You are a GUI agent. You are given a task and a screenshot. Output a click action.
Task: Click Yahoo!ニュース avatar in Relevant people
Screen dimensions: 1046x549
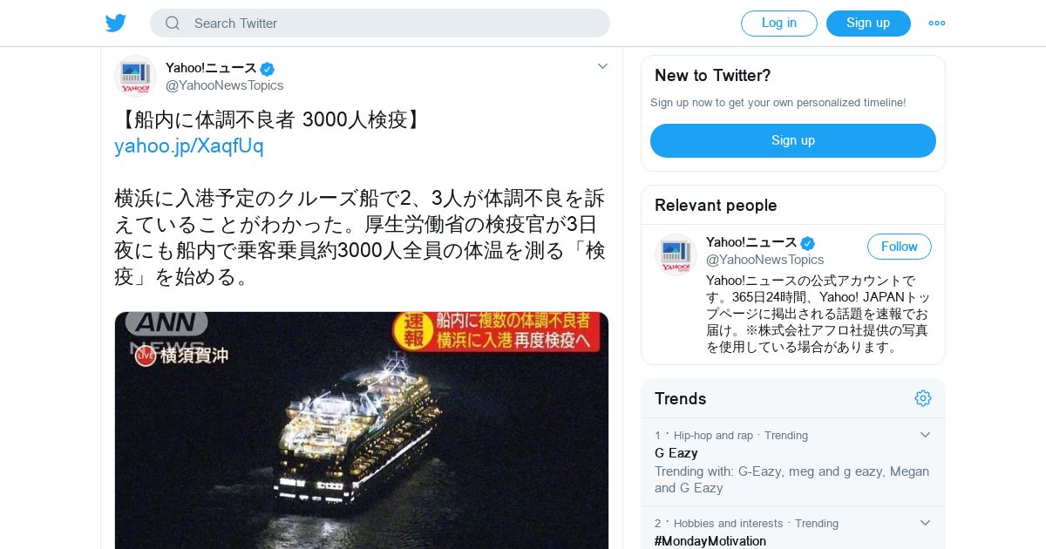[676, 254]
